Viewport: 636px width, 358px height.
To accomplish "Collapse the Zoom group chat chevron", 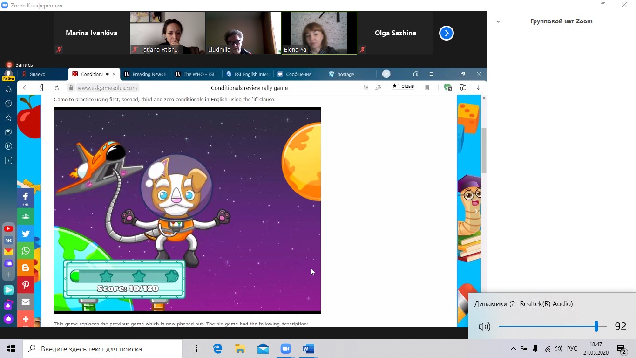I will pos(498,21).
